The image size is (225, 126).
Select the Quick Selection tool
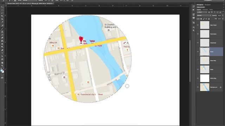coord(2,16)
